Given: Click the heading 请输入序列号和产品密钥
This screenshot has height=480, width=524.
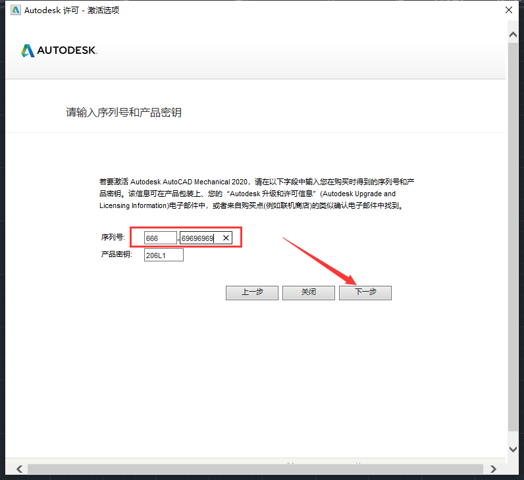Looking at the screenshot, I should click(124, 113).
